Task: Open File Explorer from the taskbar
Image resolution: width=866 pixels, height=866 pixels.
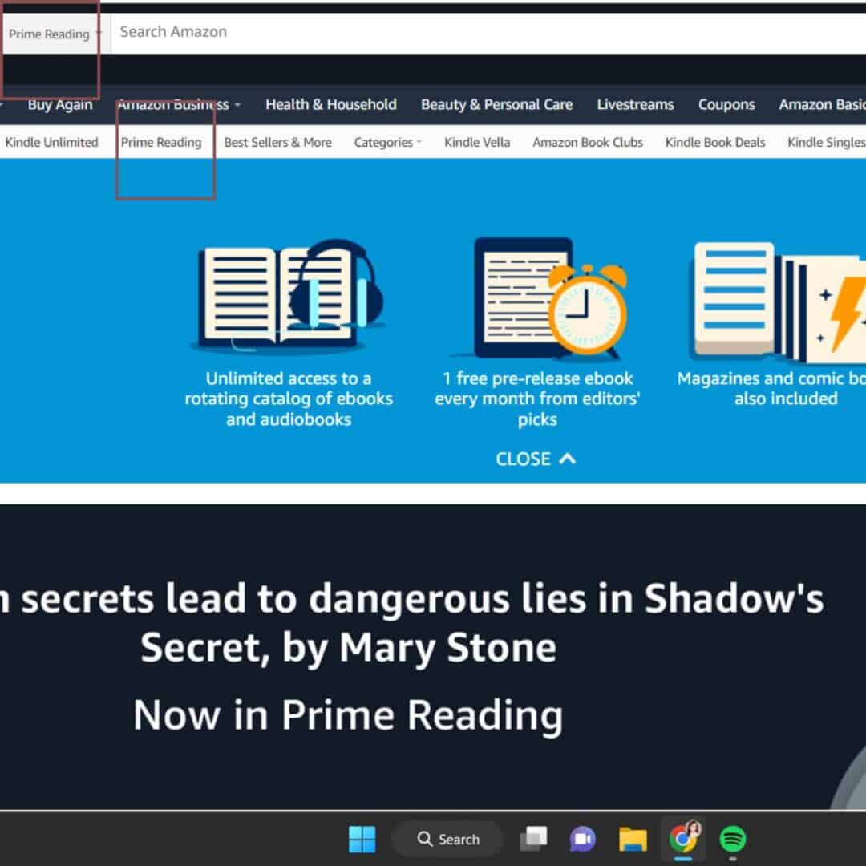Action: tap(633, 840)
